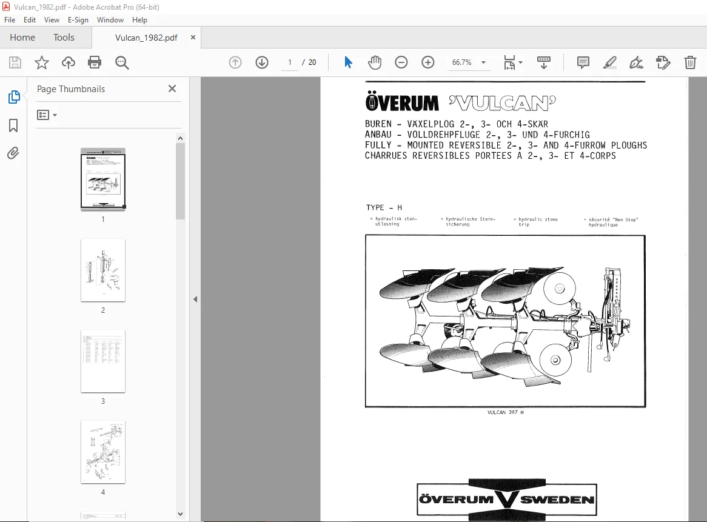Zoom out with minus button
This screenshot has height=522, width=707.
click(x=401, y=62)
